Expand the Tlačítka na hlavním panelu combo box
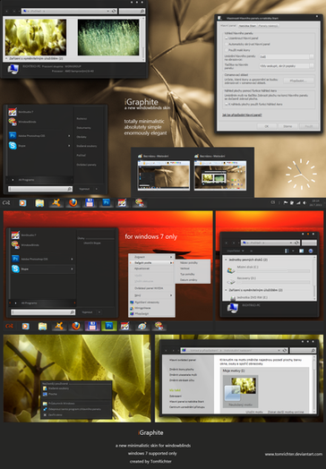The width and height of the screenshot is (326, 469). tap(287, 65)
